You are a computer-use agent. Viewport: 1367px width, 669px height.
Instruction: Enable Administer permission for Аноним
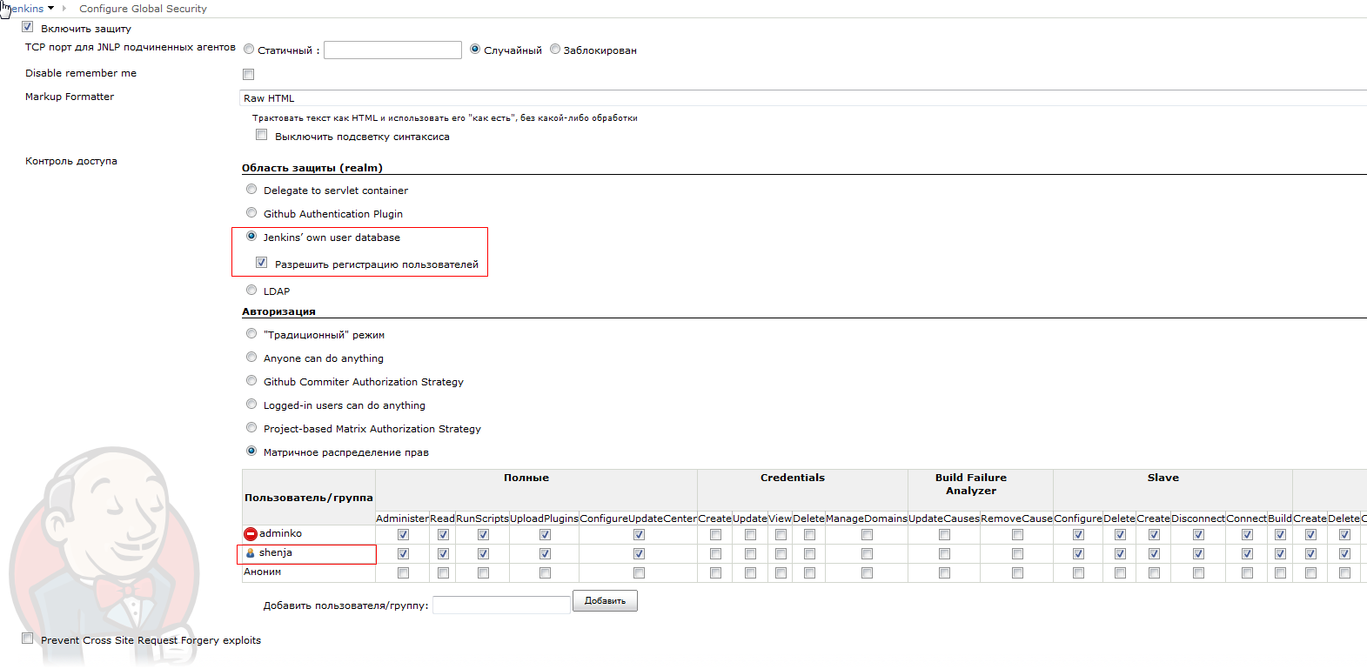point(403,573)
